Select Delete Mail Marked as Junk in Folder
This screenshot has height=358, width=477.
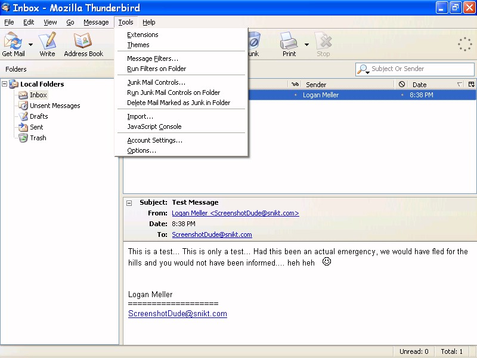click(181, 103)
